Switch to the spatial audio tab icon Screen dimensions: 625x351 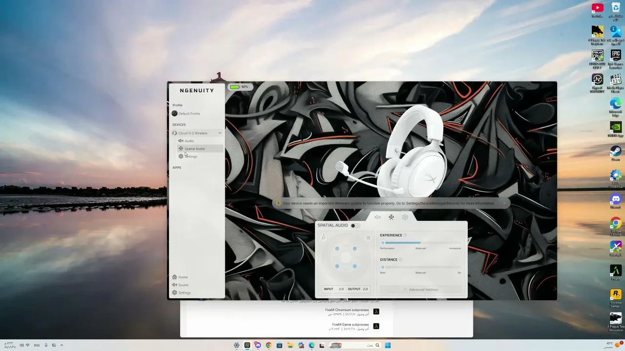coord(391,217)
